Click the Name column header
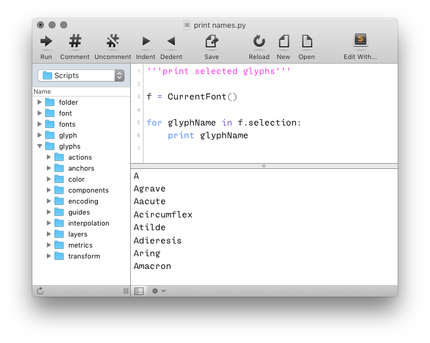 click(x=81, y=91)
